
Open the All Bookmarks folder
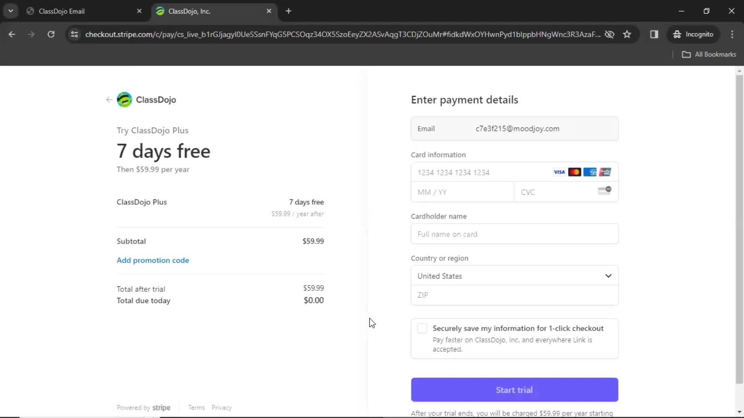(x=709, y=55)
